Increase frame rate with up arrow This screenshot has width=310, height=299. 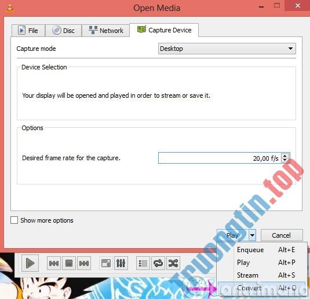tap(285, 156)
